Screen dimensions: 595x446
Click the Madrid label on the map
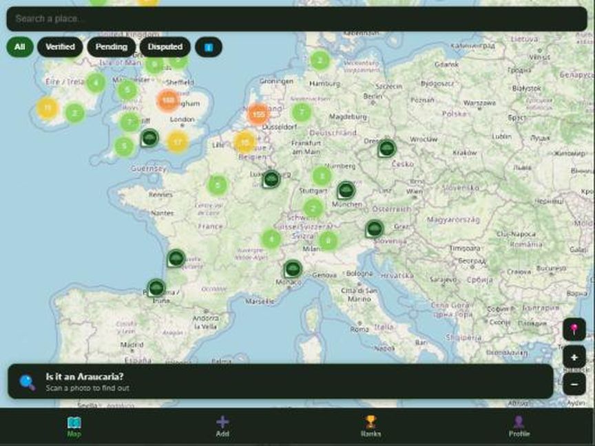click(132, 345)
